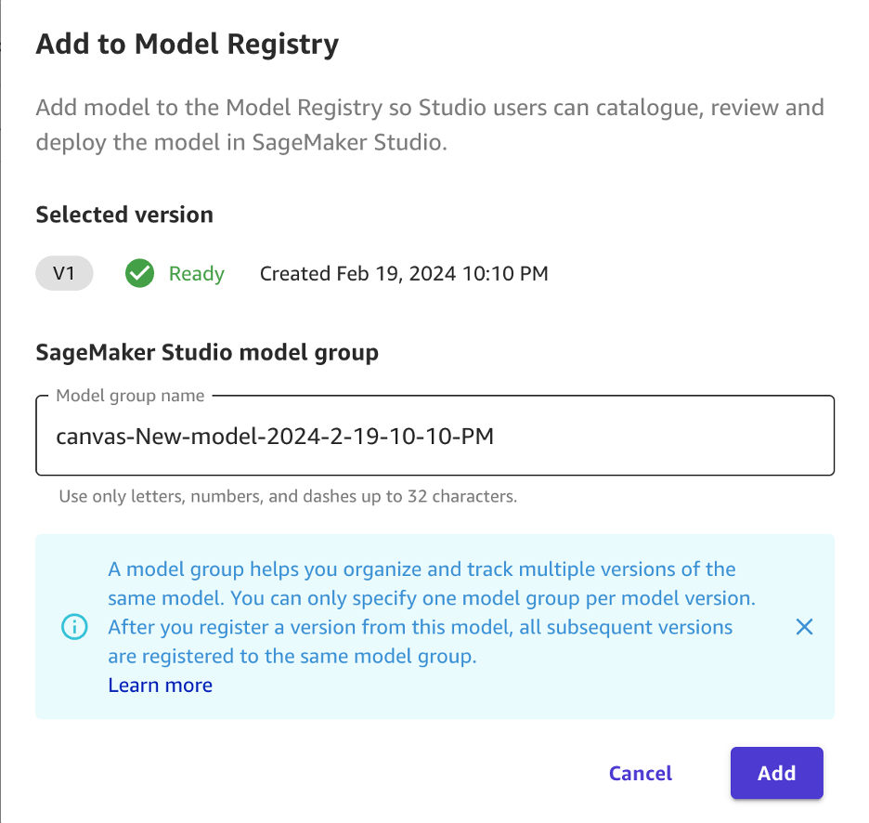Click the SageMaker Studio model group section header

click(x=206, y=352)
